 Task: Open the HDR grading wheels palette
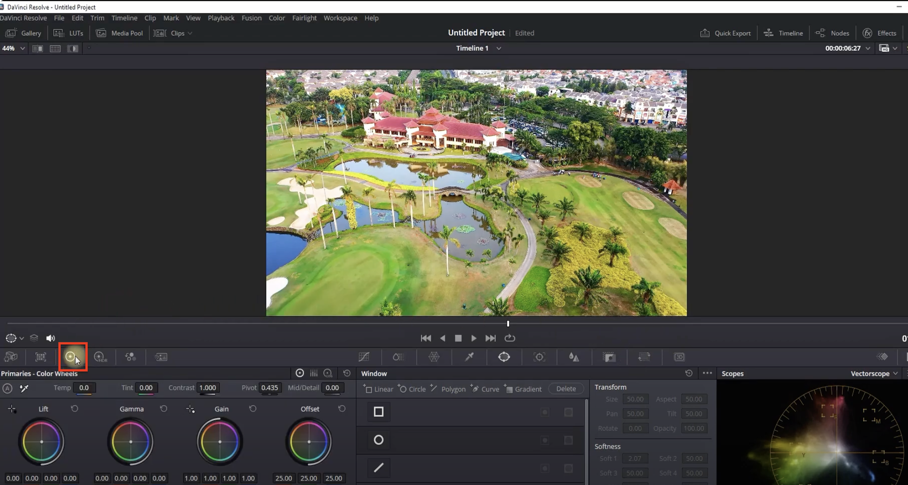click(100, 357)
